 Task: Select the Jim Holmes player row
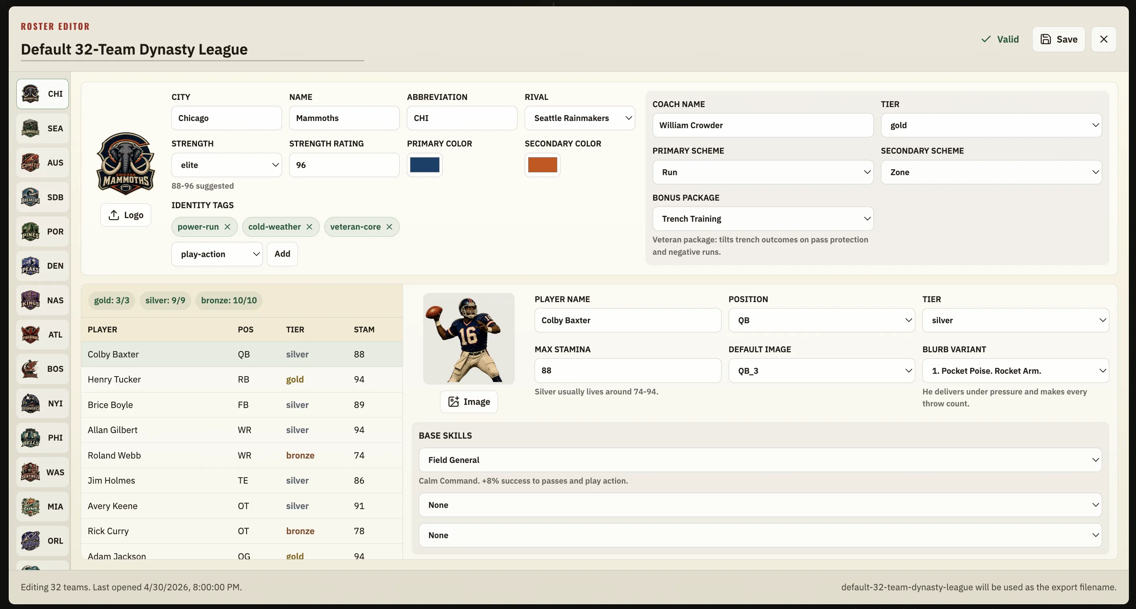pyautogui.click(x=242, y=480)
